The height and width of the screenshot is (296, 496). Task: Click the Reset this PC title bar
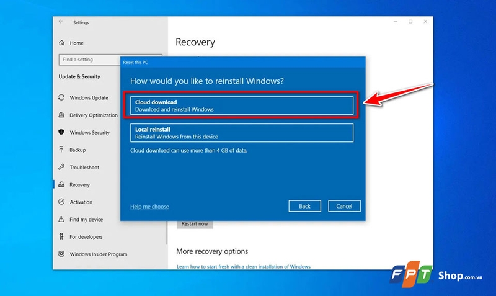tap(242, 63)
